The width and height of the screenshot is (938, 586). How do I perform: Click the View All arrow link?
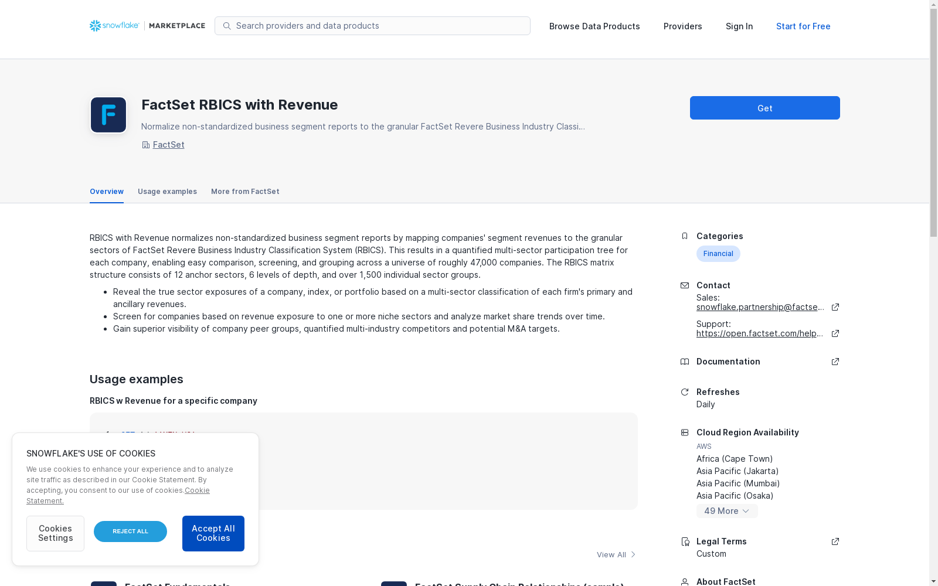pyautogui.click(x=616, y=554)
